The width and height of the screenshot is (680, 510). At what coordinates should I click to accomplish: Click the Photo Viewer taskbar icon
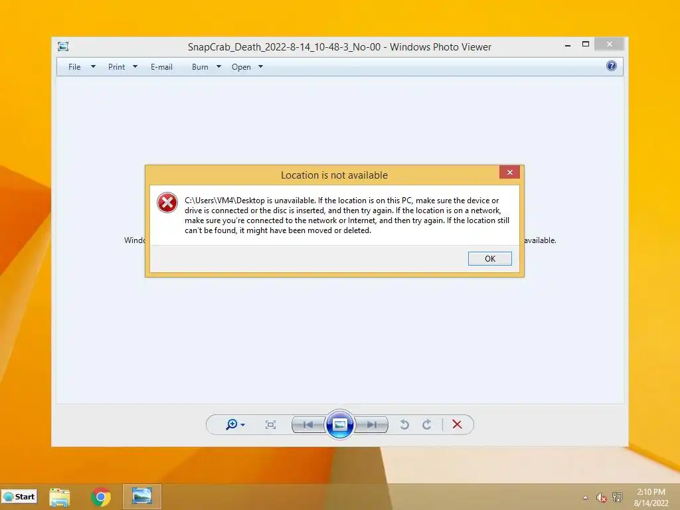(142, 497)
